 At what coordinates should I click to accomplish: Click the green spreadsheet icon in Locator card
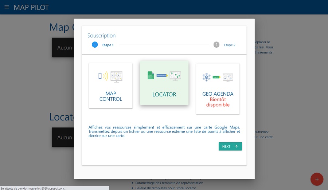click(151, 75)
